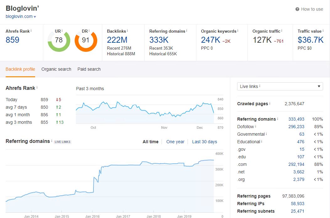Click info icon next to Educational
The width and height of the screenshot is (330, 218).
pos(262,141)
